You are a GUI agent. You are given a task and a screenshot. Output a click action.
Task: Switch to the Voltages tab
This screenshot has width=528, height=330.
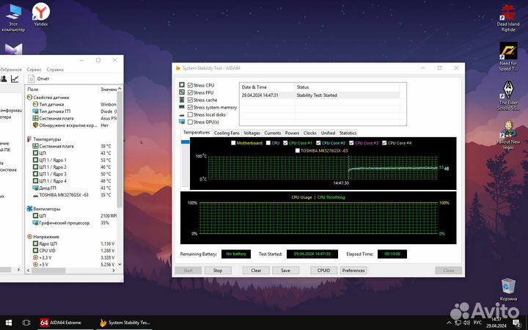click(252, 133)
